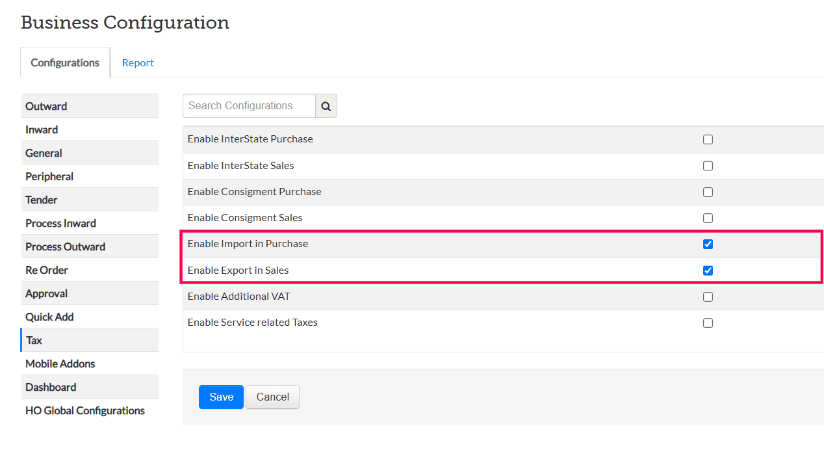Navigate to Mobile Addons section
This screenshot has width=824, height=463.
coord(60,364)
